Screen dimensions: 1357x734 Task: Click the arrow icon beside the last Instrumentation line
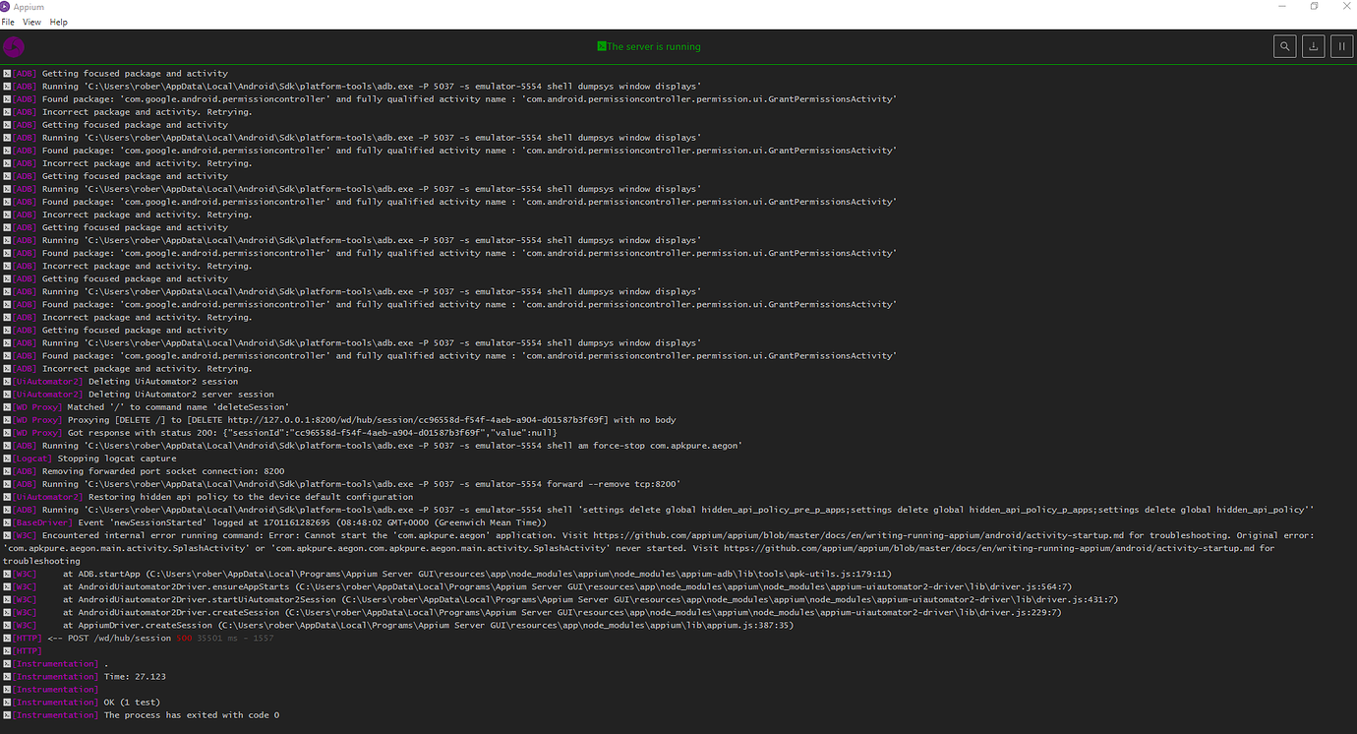[5, 714]
